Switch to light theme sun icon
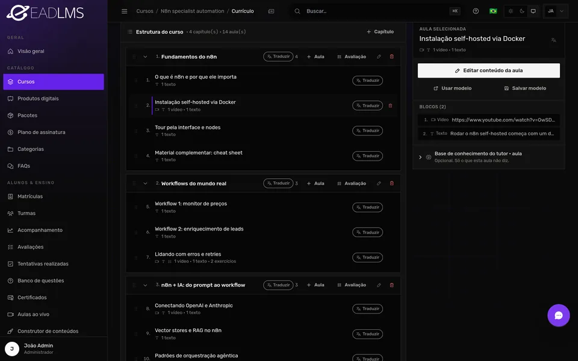Image resolution: width=578 pixels, height=361 pixels. [x=511, y=11]
